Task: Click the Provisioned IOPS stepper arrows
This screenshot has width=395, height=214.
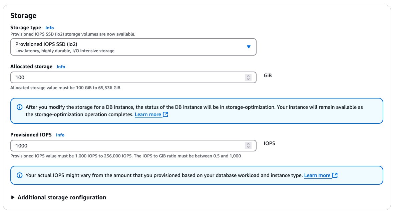Action: tap(248, 146)
